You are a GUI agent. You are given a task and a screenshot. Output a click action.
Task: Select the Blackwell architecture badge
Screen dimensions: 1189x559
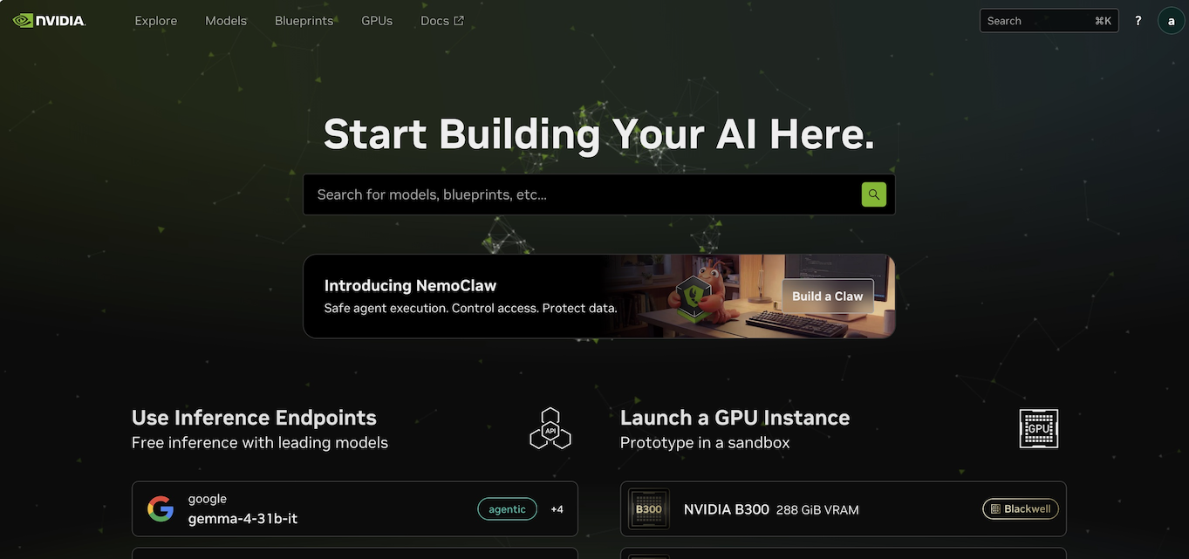click(1021, 509)
